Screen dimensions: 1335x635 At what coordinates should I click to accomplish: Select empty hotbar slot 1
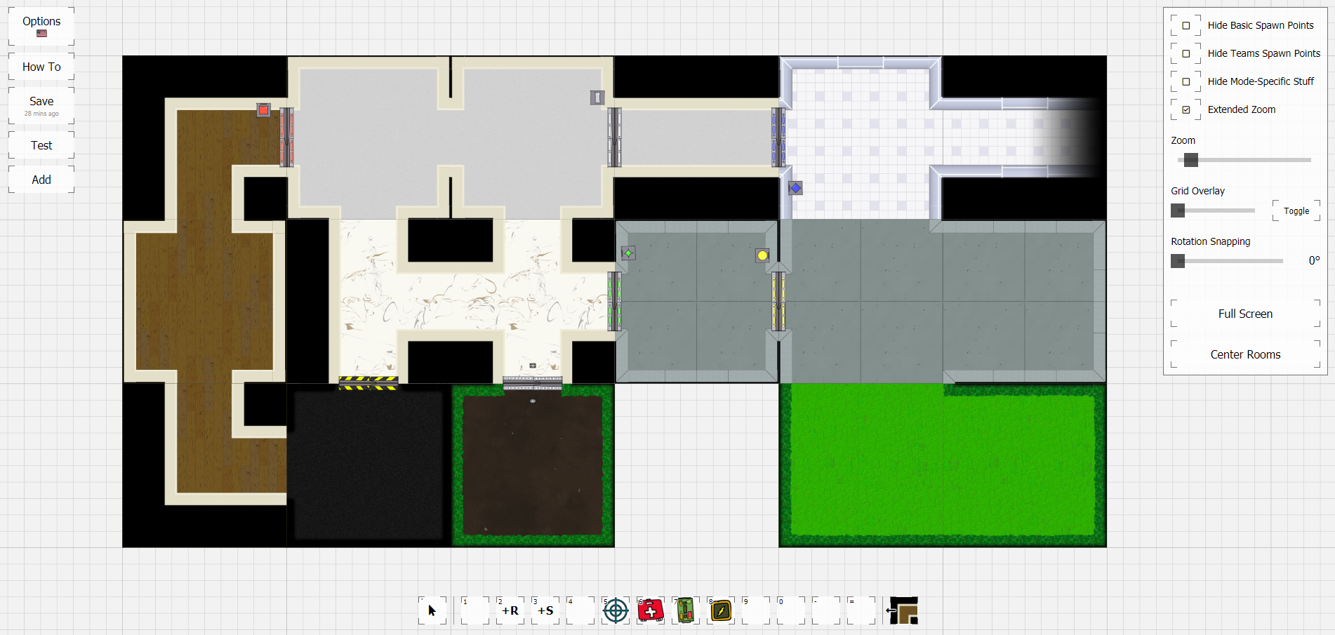[475, 610]
